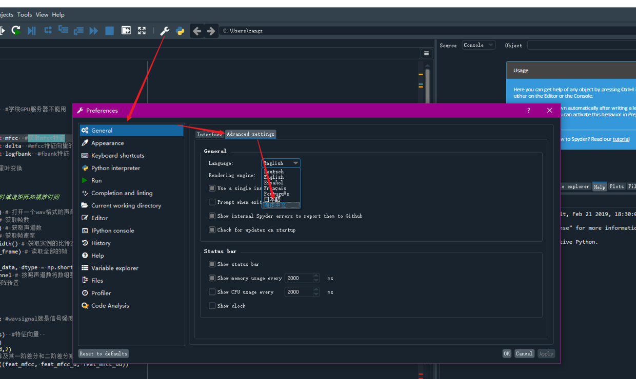This screenshot has width=636, height=379.
Task: Increase memory usage interval with up arrow
Action: (316, 276)
